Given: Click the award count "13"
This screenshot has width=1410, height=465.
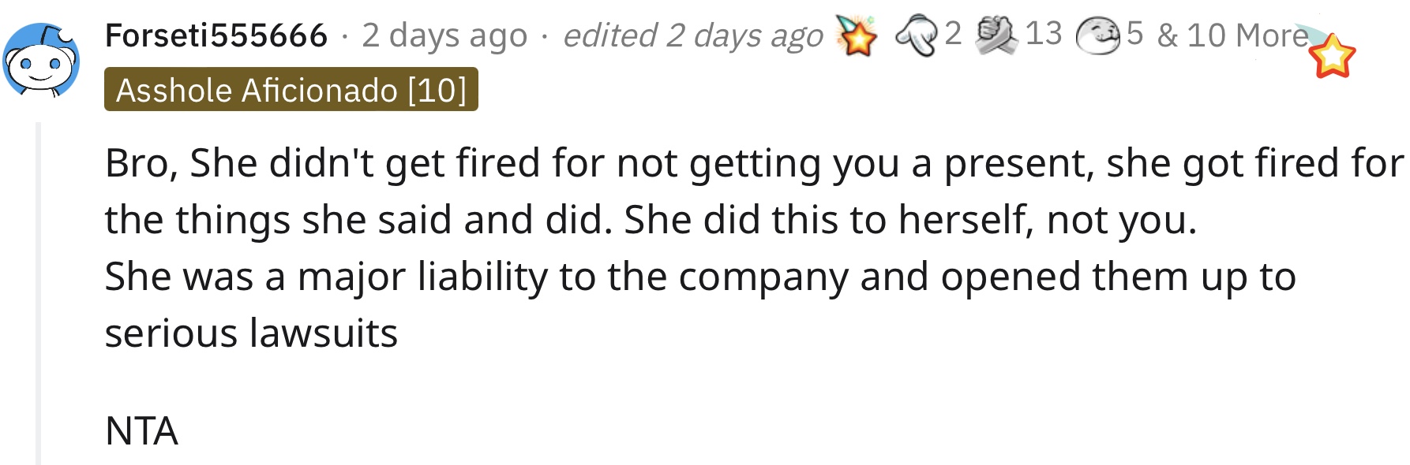Looking at the screenshot, I should 1044,34.
